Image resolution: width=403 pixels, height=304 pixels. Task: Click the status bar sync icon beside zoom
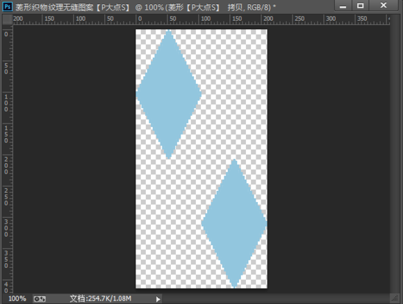[x=40, y=299]
